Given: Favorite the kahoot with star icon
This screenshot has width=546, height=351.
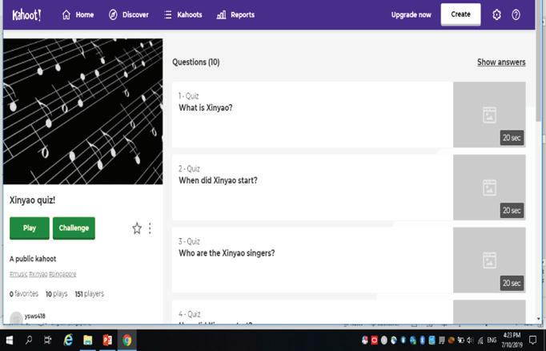Looking at the screenshot, I should pos(137,228).
